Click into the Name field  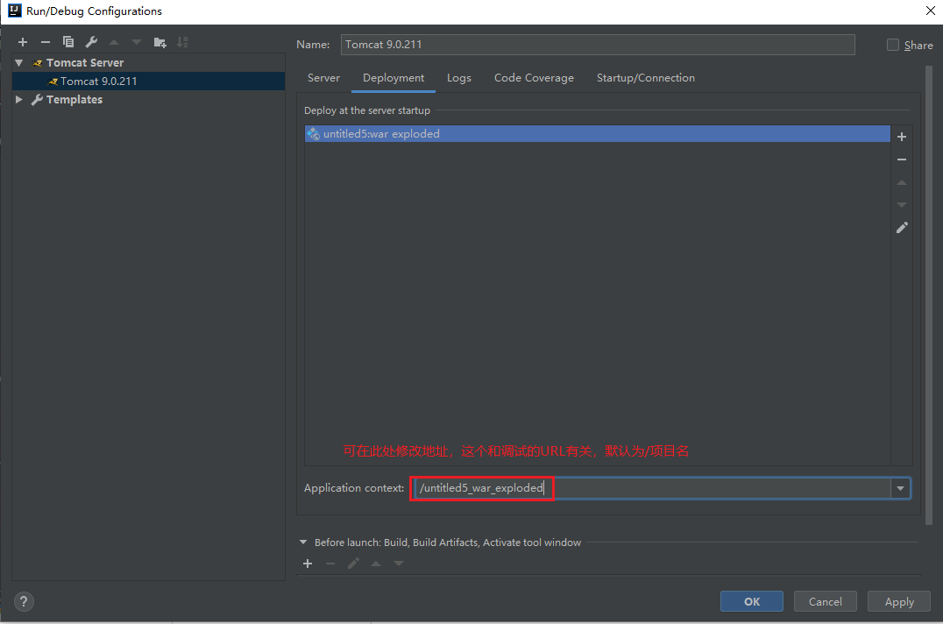(598, 45)
